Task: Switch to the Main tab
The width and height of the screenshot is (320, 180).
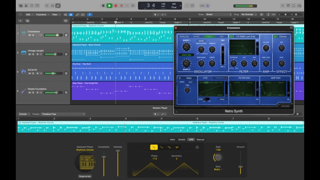Action: click(173, 140)
